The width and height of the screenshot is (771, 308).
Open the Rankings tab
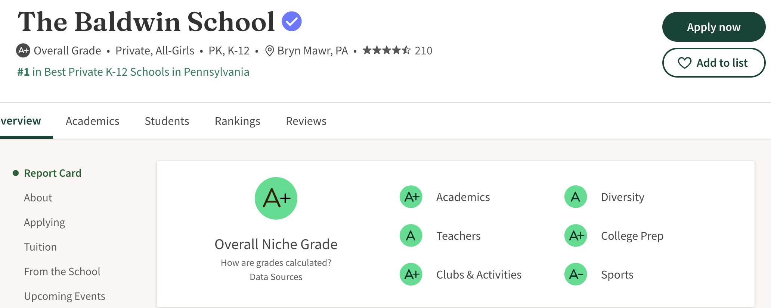(238, 121)
